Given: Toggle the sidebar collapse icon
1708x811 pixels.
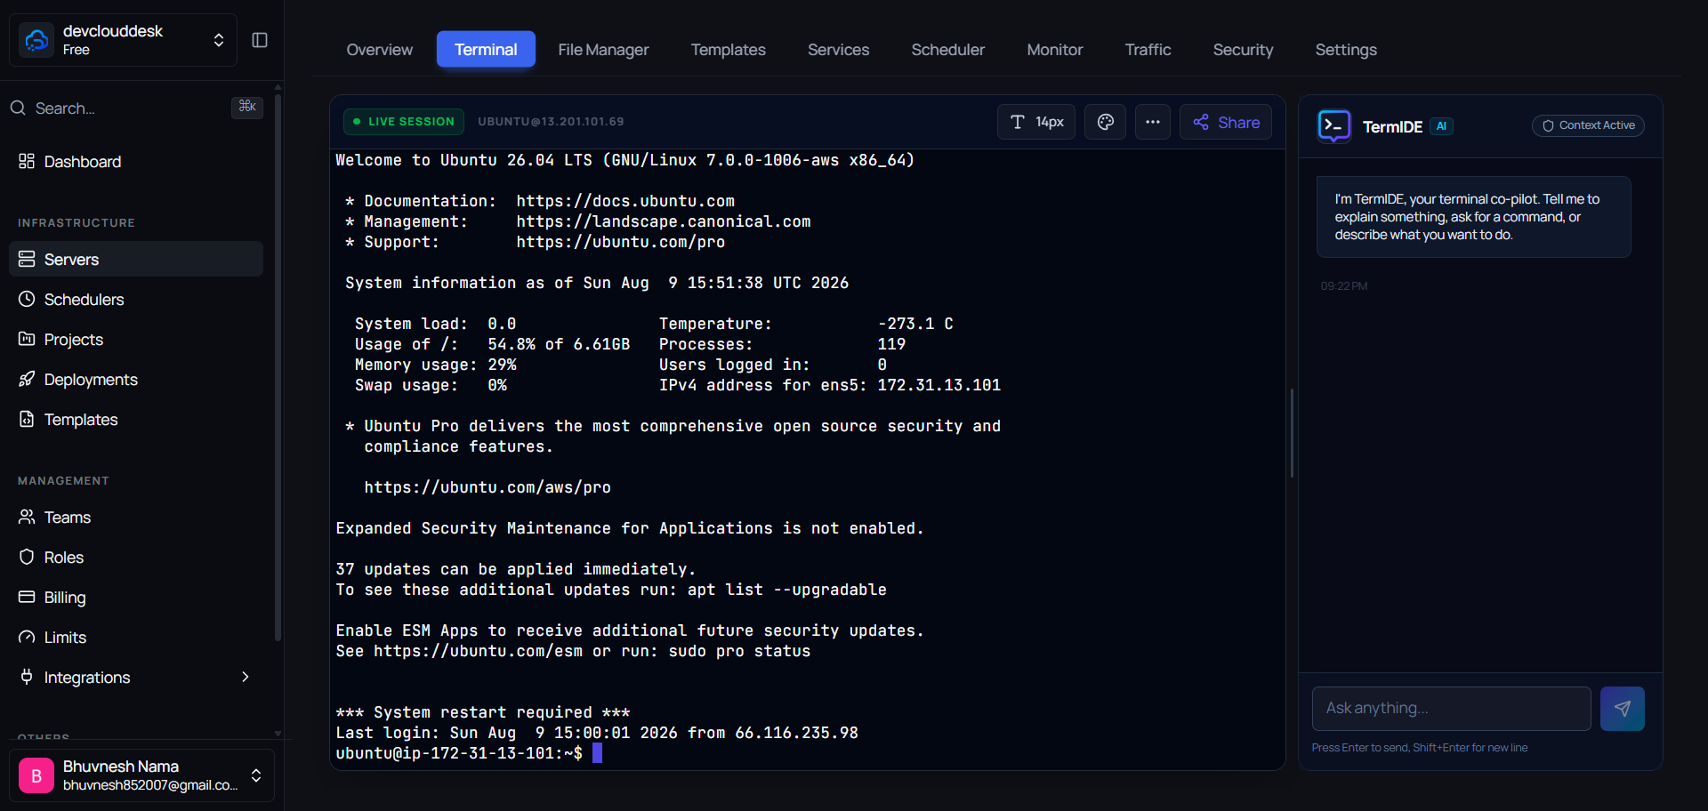Looking at the screenshot, I should point(260,40).
